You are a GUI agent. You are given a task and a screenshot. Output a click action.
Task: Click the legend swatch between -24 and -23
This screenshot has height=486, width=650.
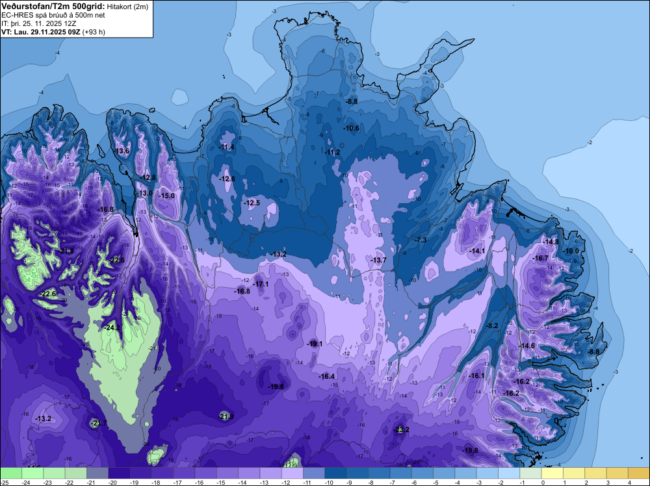click(x=32, y=473)
